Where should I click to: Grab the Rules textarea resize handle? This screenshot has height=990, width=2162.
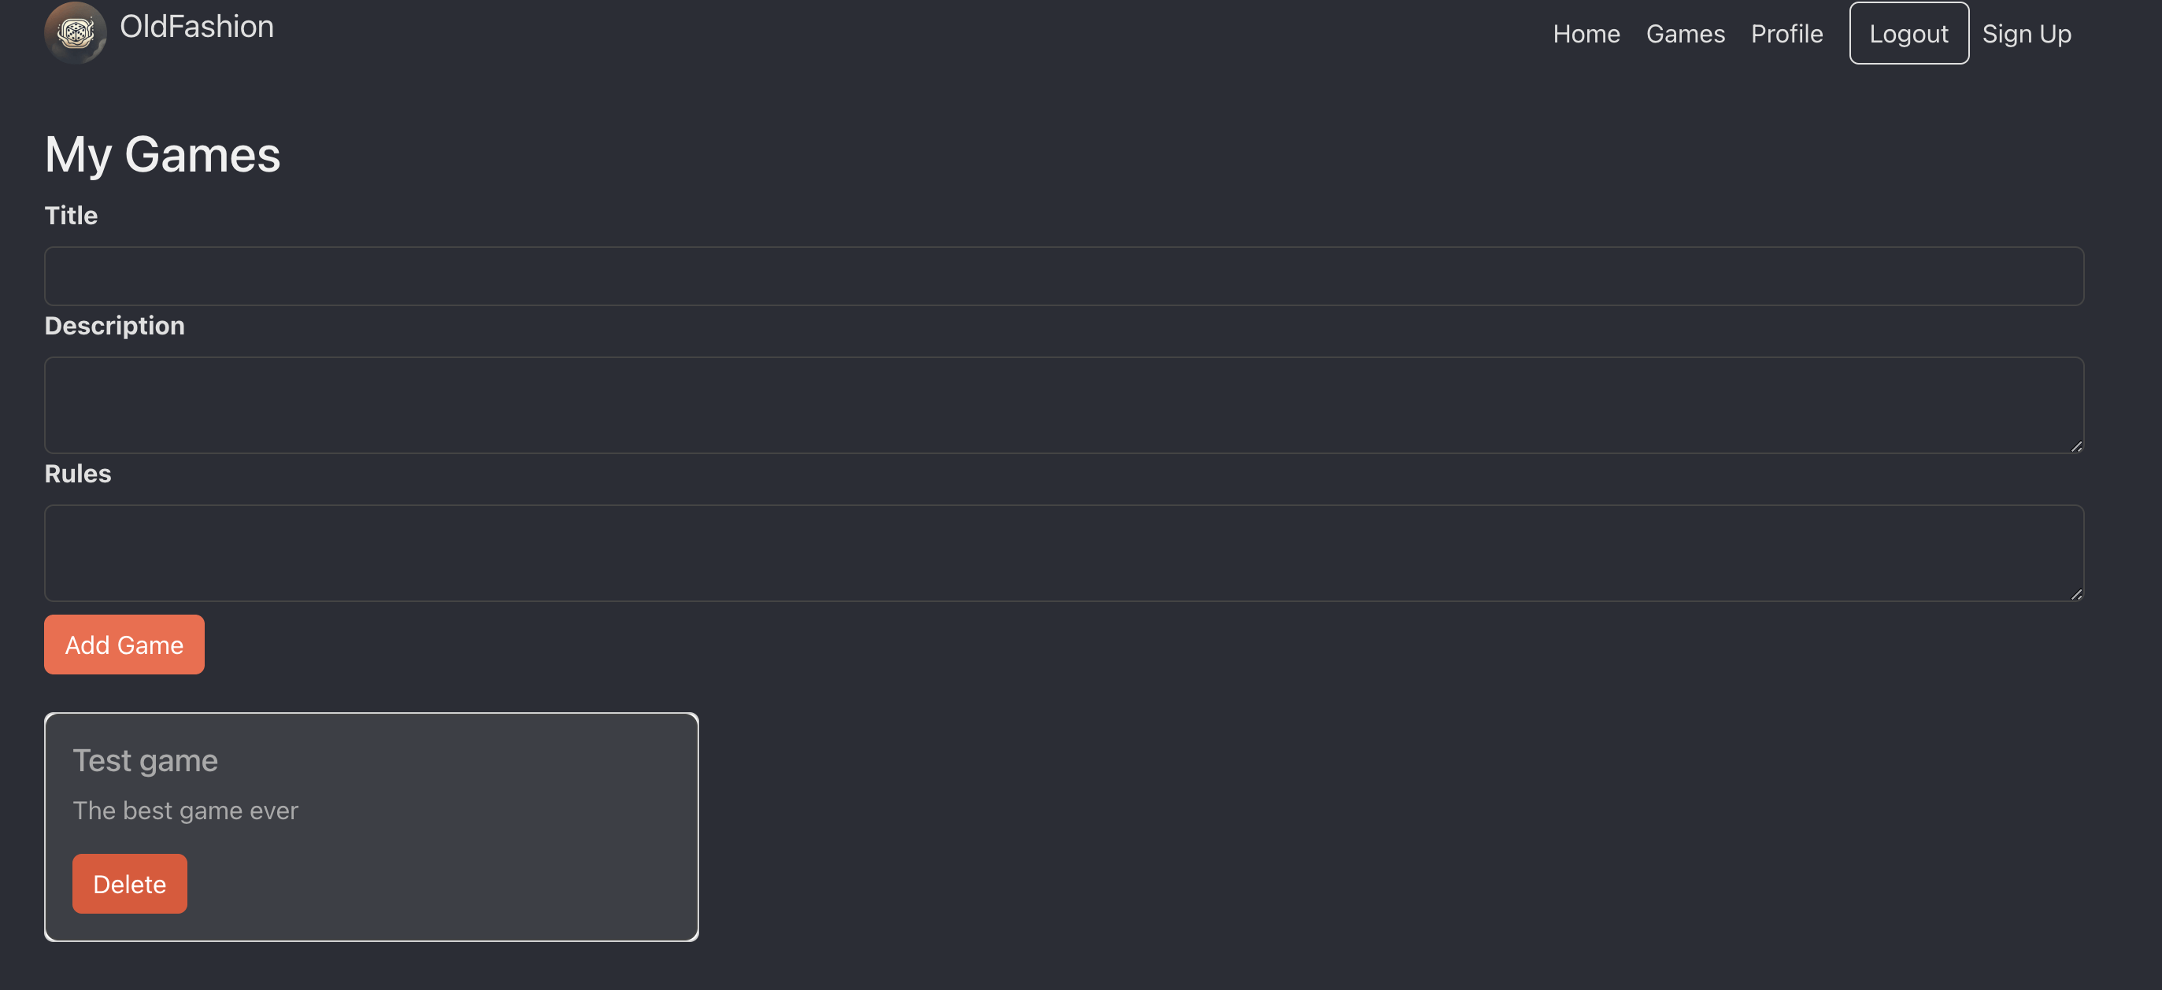[x=2075, y=594]
